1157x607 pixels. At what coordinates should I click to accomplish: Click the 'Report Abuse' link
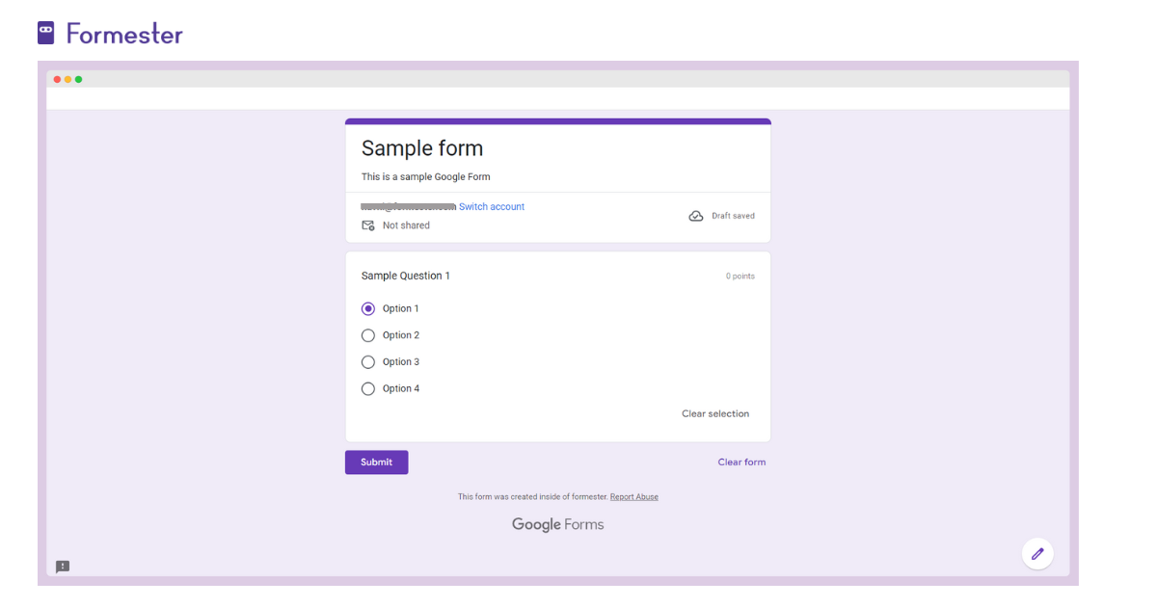(633, 496)
